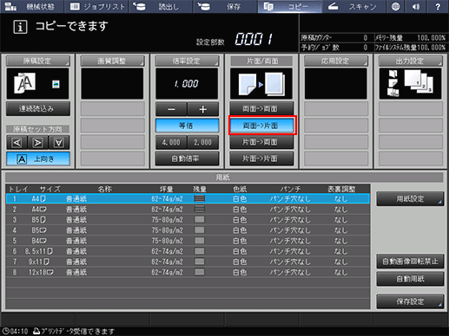Open the 用紙設定 settings button
449x336 pixels.
[410, 198]
